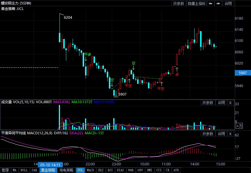The image size is (251, 173).
Task: Switch to the 海龟策略 strategy tab
Action: (66, 170)
